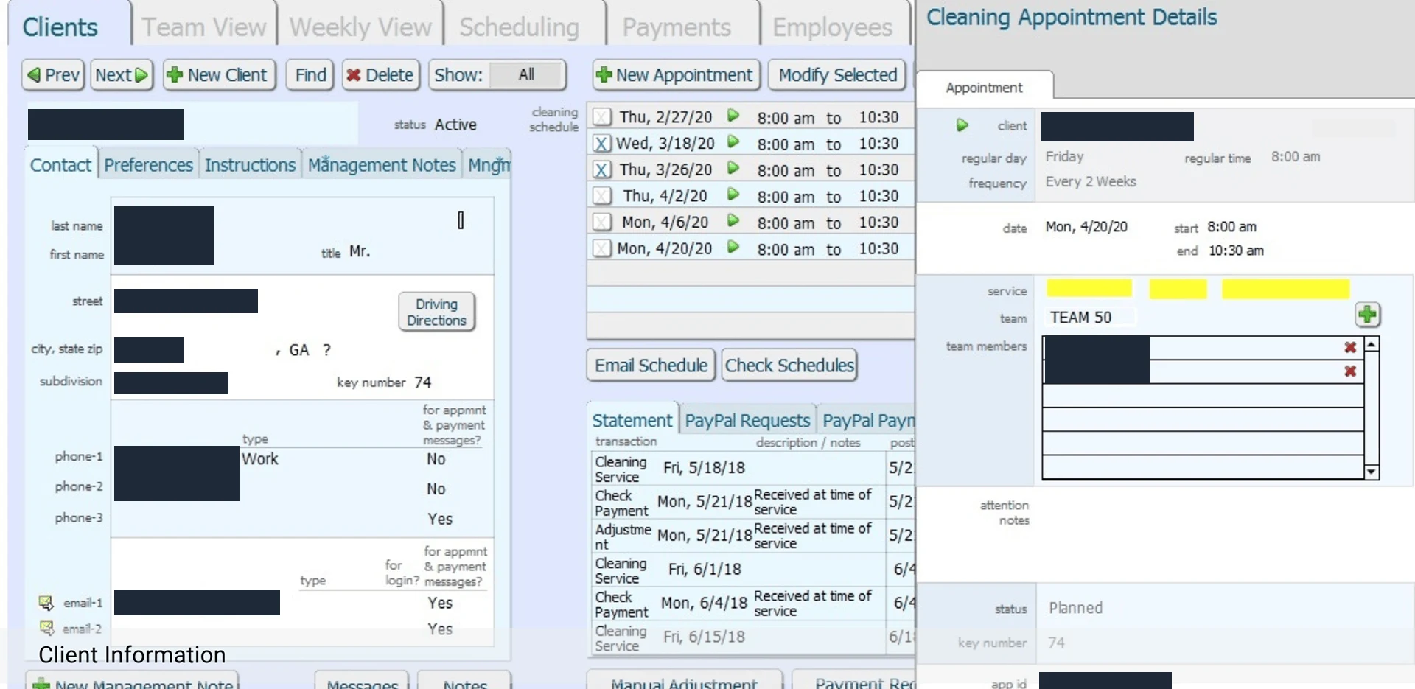The width and height of the screenshot is (1415, 689).
Task: Click the Delete client button
Action: (x=381, y=75)
